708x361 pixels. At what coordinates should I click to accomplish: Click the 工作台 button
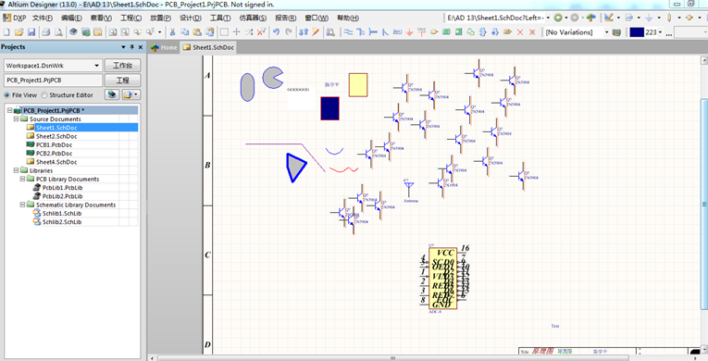click(x=122, y=66)
